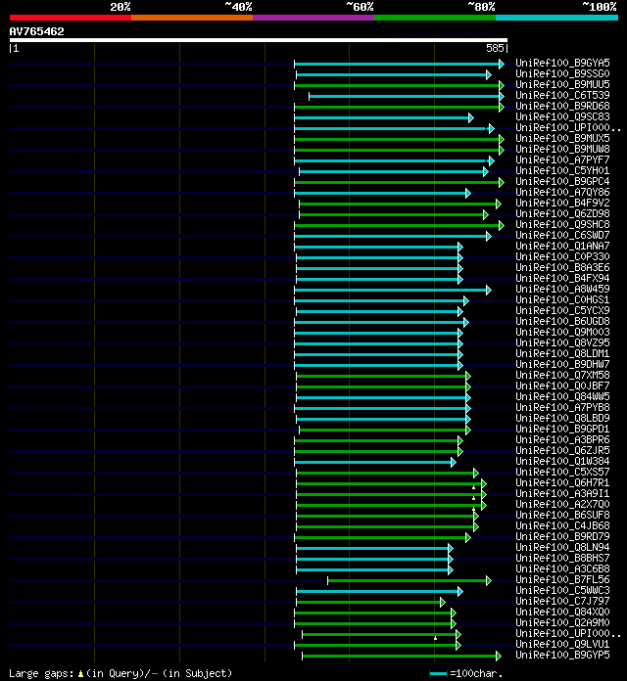Click the red 20% identity legend segment
This screenshot has height=681, width=627.
[71, 18]
